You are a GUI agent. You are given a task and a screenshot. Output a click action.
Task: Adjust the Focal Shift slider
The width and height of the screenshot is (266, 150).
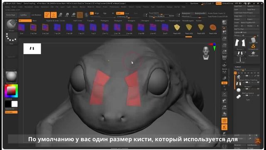click(162, 13)
